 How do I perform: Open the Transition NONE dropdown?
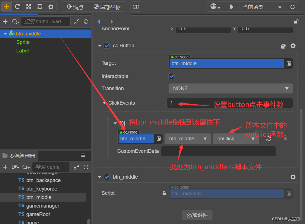[x=230, y=88]
